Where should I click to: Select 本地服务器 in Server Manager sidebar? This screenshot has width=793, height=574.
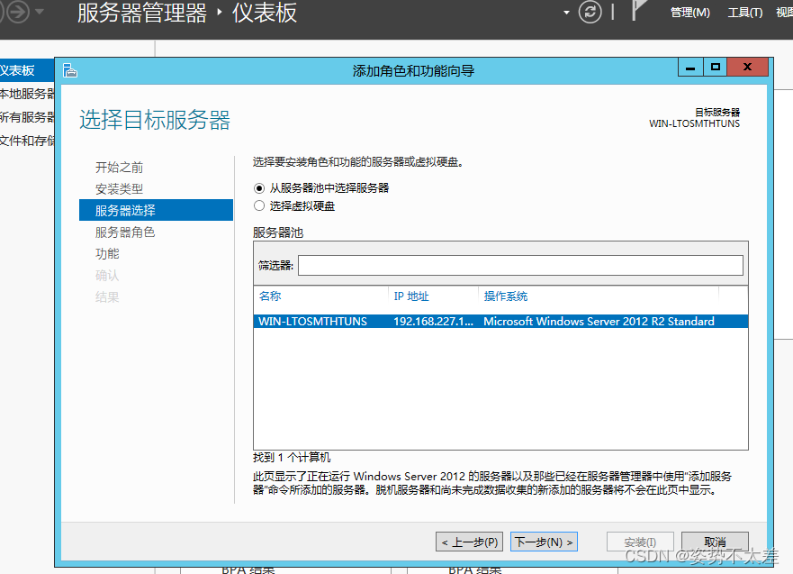pyautogui.click(x=27, y=94)
